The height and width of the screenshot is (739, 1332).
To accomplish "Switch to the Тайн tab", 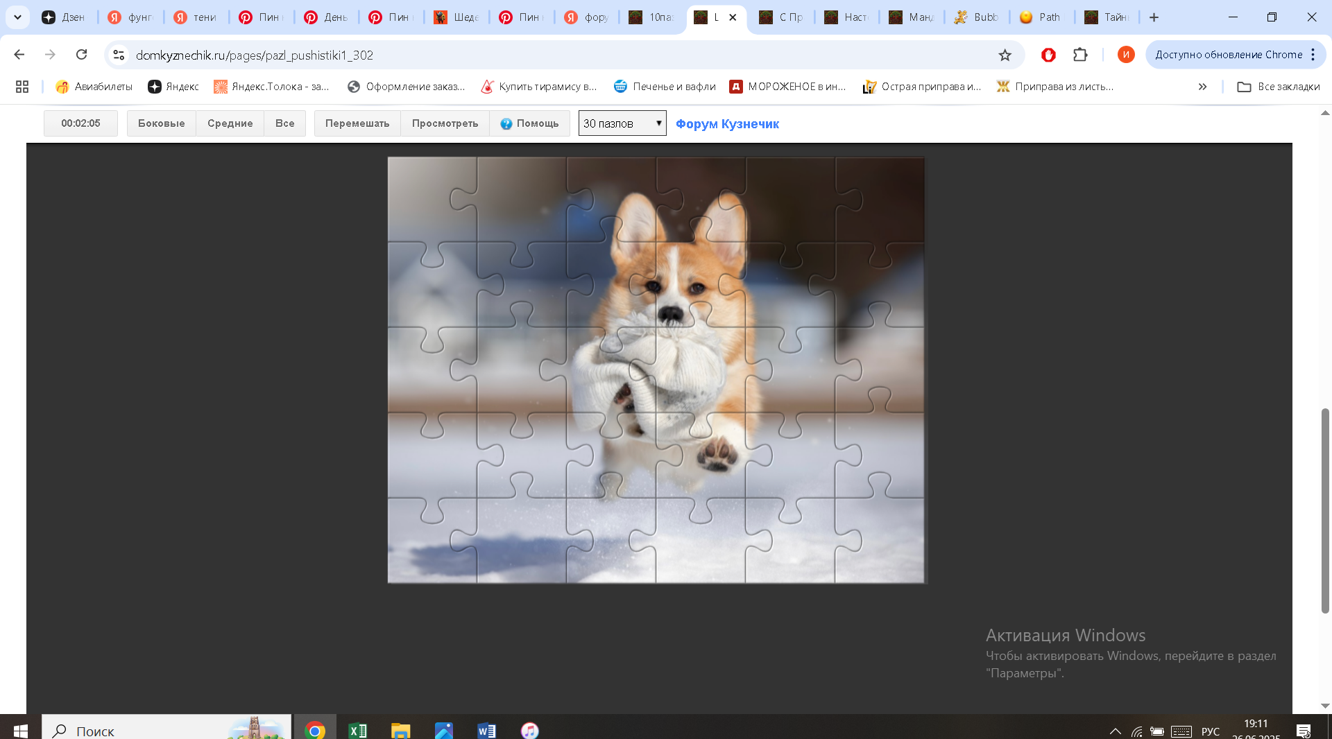I will tap(1107, 17).
